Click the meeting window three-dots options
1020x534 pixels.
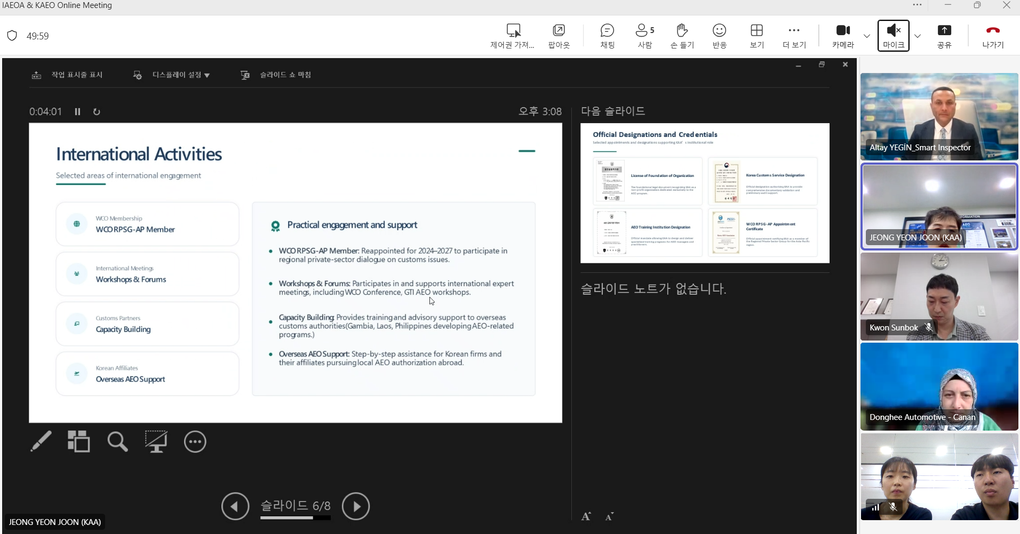coord(917,5)
